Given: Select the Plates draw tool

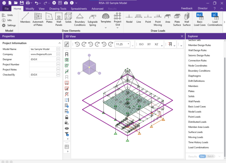Looking at the screenshot, I should click(49, 18).
